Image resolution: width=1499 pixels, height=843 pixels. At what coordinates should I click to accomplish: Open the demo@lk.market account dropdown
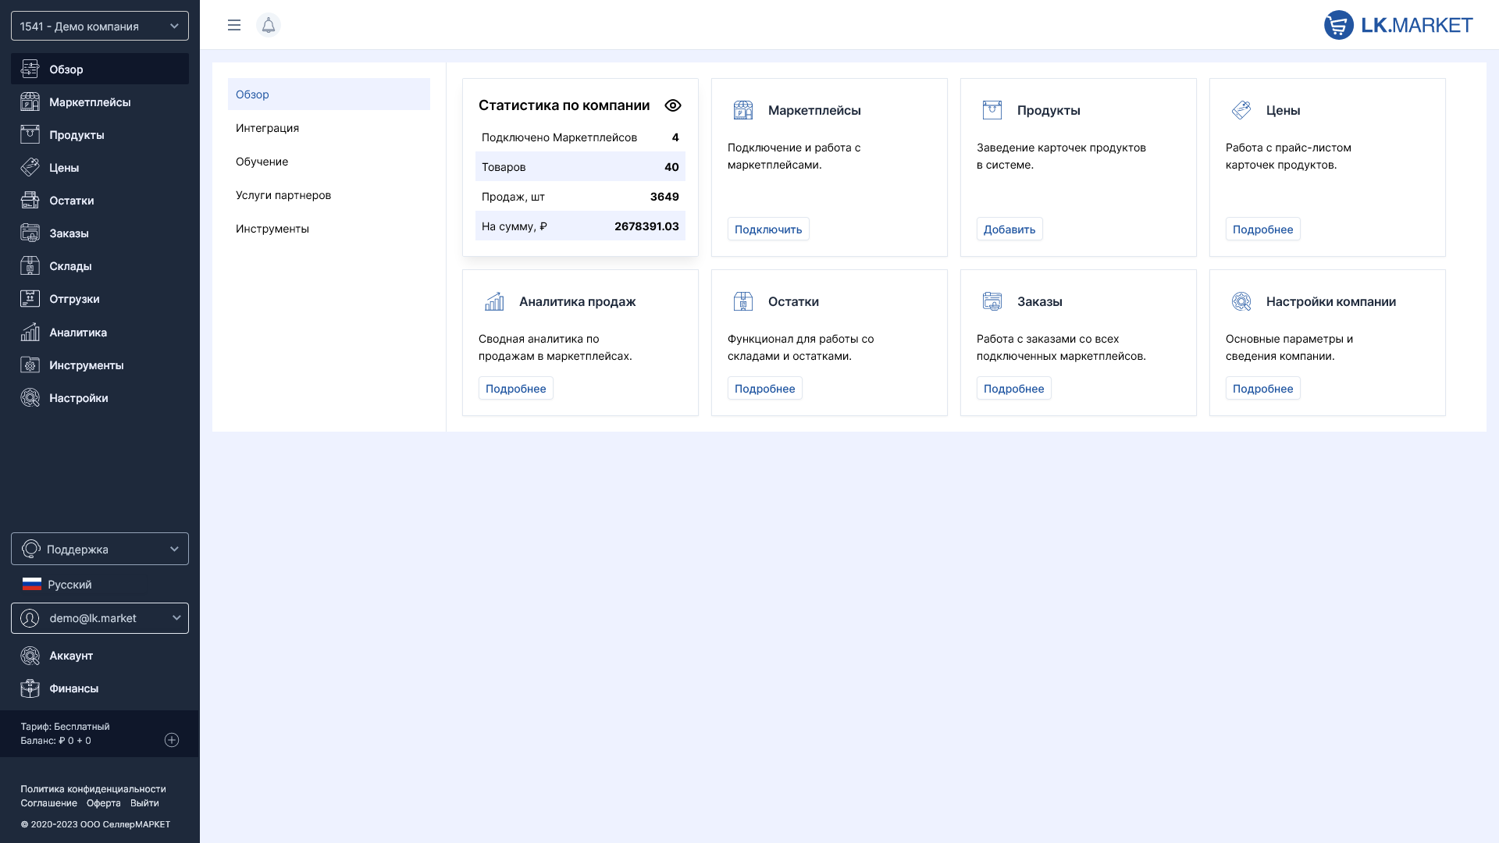click(100, 618)
